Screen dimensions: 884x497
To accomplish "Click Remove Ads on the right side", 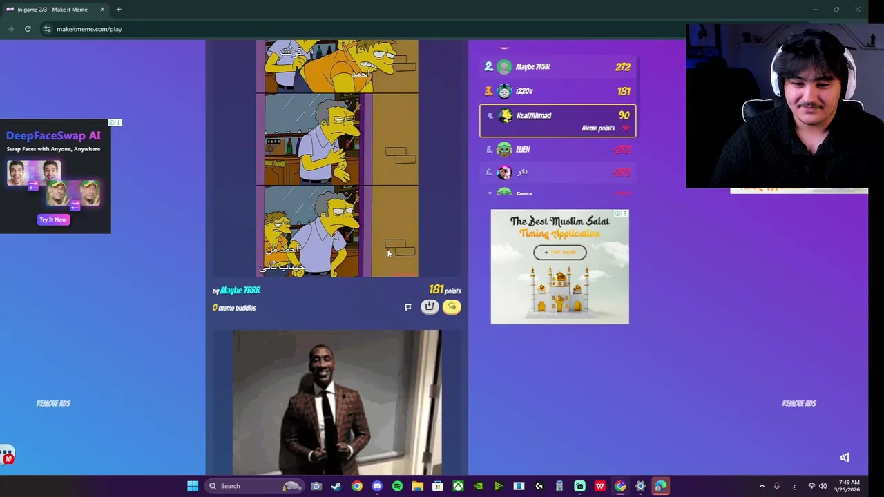I will pos(799,403).
